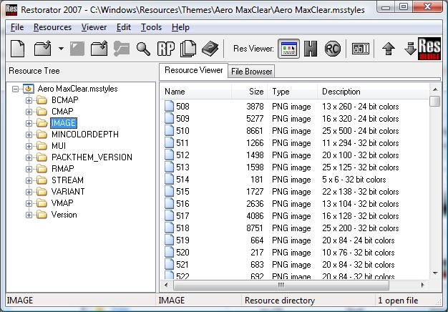Viewport: 448px width, 312px height.
Task: Click the up arrow navigation icon
Action: [x=389, y=49]
